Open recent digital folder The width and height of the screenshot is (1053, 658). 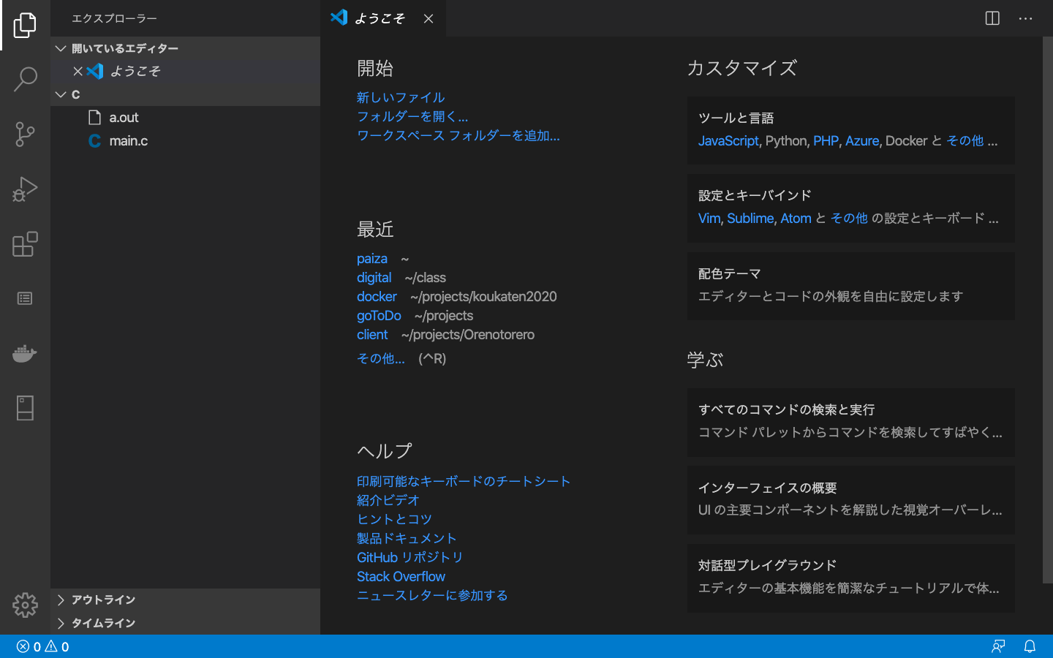[x=374, y=278]
